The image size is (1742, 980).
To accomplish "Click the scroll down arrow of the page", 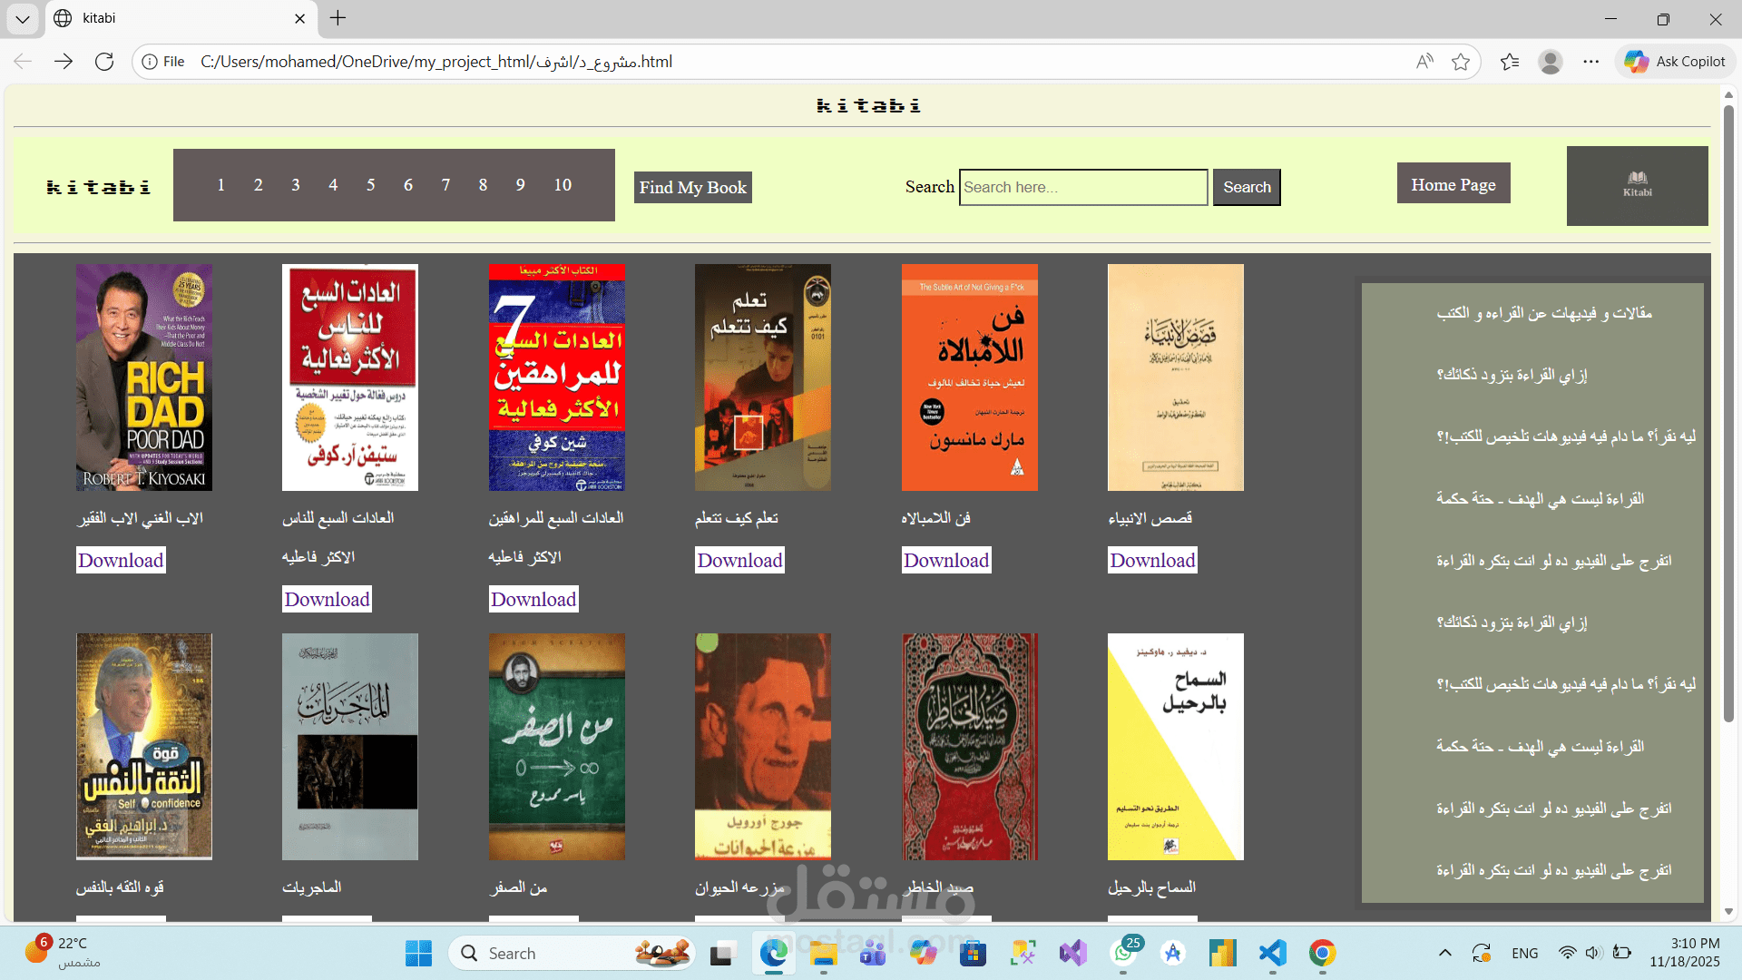I will point(1728,912).
